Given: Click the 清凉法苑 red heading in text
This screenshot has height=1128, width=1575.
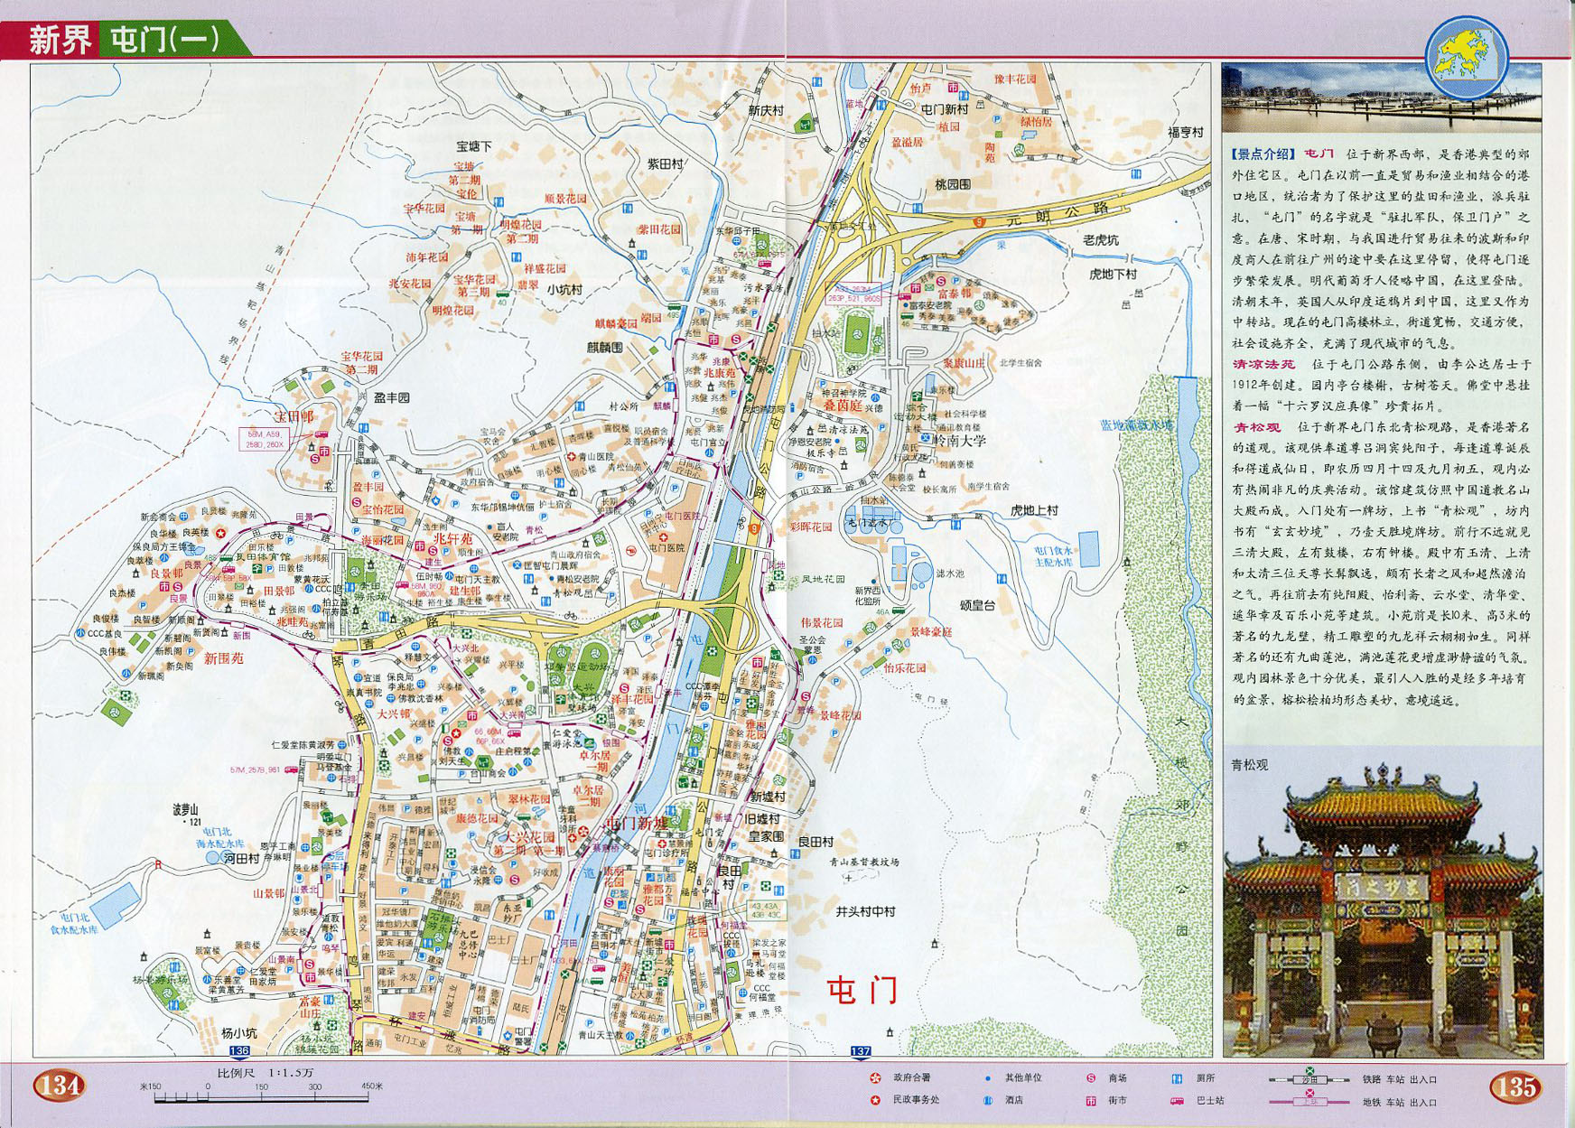Looking at the screenshot, I should tap(1263, 364).
